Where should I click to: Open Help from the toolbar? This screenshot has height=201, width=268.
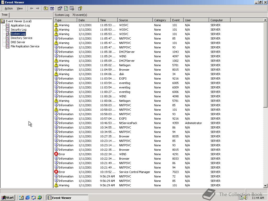(80, 8)
